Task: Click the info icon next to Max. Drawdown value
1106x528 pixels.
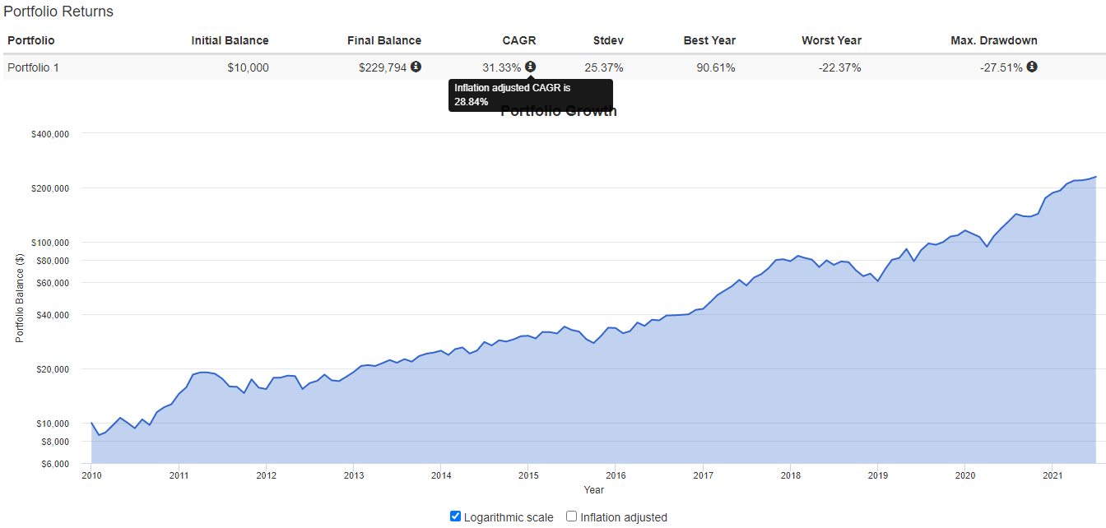Action: pos(1032,67)
